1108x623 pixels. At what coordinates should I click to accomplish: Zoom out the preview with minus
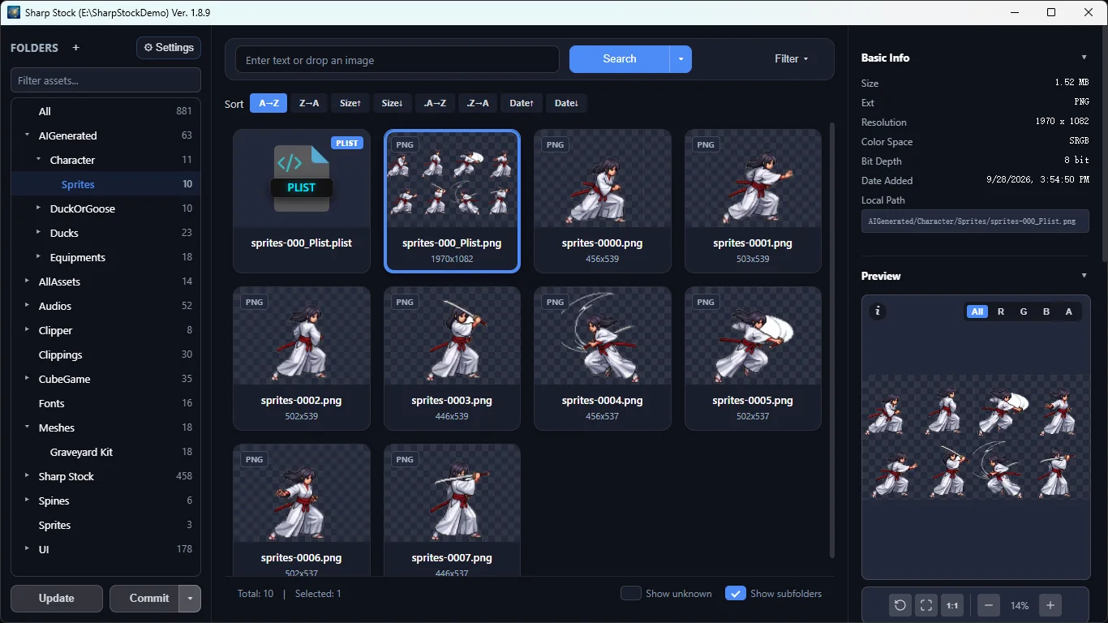coord(988,605)
